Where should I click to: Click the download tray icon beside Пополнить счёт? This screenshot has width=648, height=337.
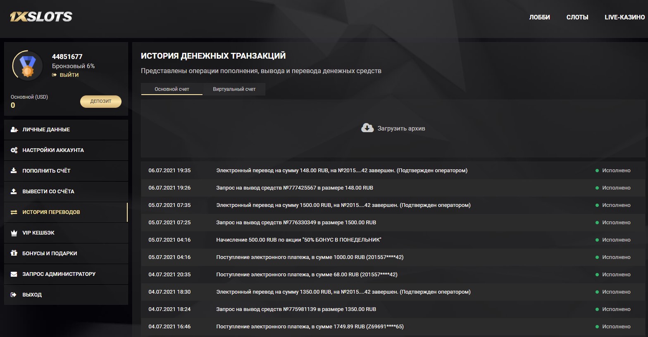[x=14, y=171]
